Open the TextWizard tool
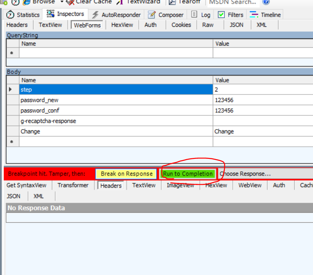 point(139,2)
